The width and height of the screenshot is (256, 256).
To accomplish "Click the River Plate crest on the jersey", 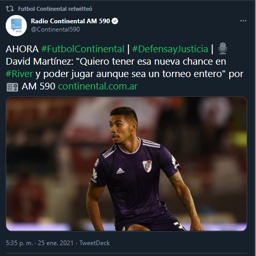I will [147, 166].
